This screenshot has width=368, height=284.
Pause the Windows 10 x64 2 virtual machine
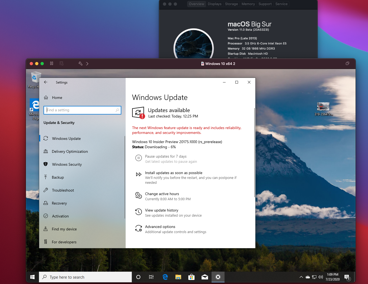[x=52, y=64]
